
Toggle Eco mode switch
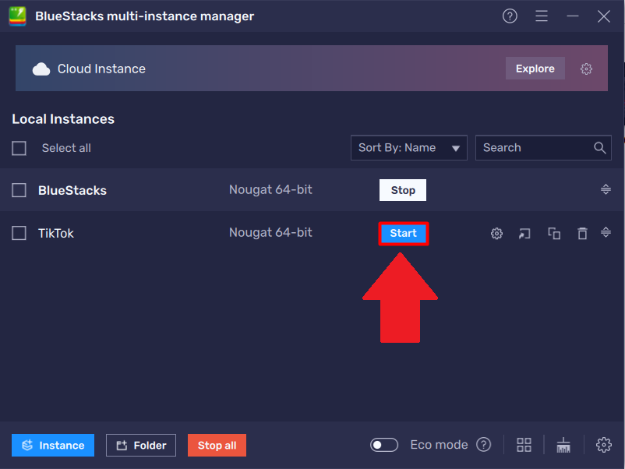point(384,445)
